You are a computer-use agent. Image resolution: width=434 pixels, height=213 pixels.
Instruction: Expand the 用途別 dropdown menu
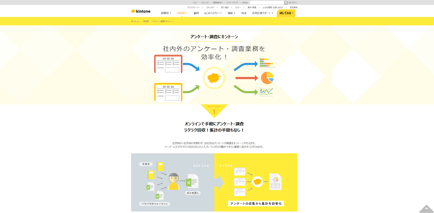[182, 13]
